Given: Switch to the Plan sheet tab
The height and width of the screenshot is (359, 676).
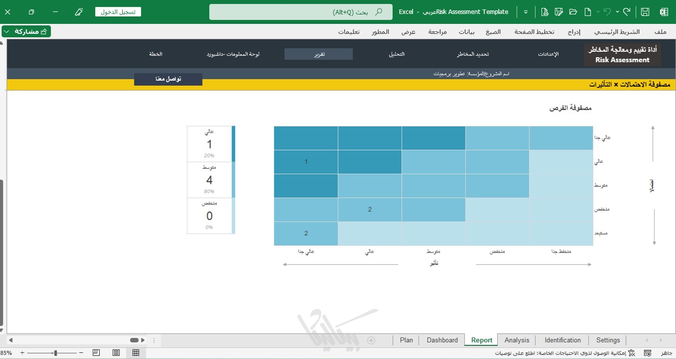Looking at the screenshot, I should pyautogui.click(x=406, y=340).
